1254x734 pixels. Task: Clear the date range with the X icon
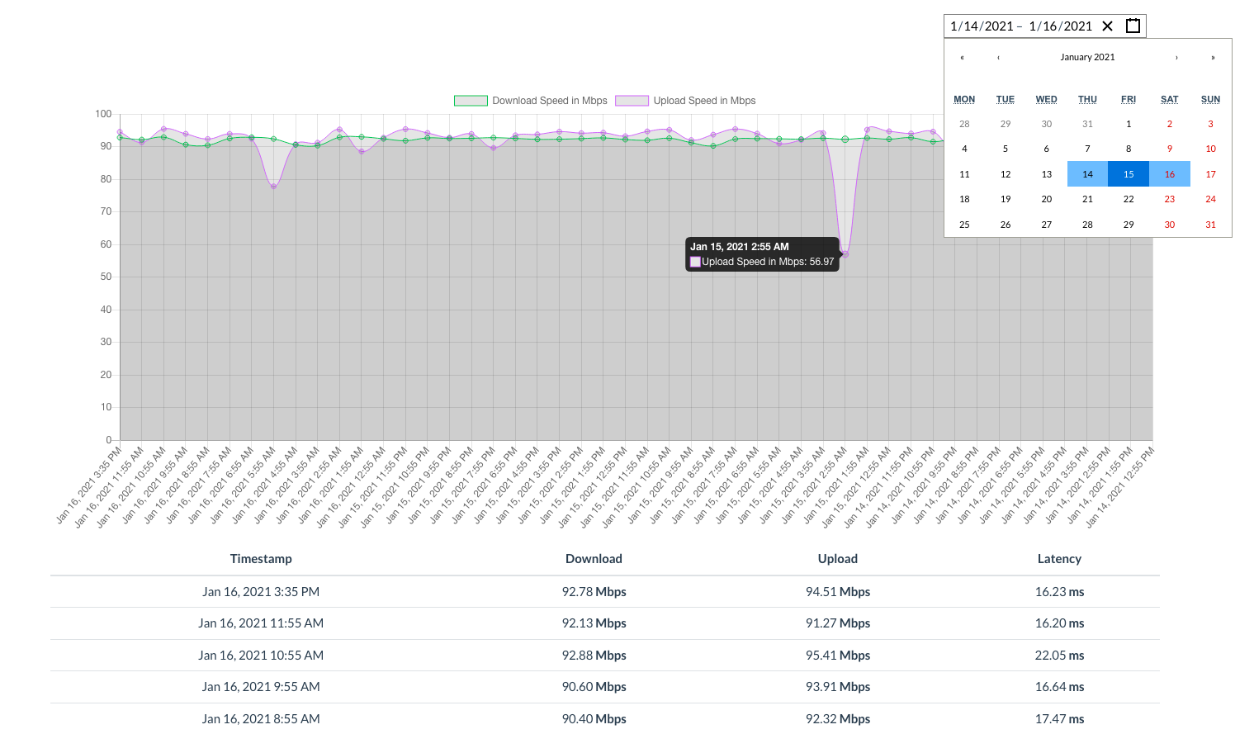1108,26
